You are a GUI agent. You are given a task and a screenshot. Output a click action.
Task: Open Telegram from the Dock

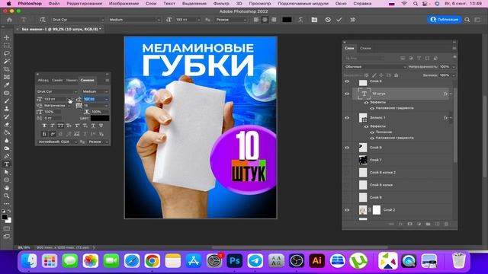click(255, 260)
